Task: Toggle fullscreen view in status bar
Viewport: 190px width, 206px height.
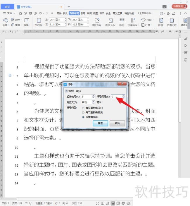Action: tap(98, 203)
